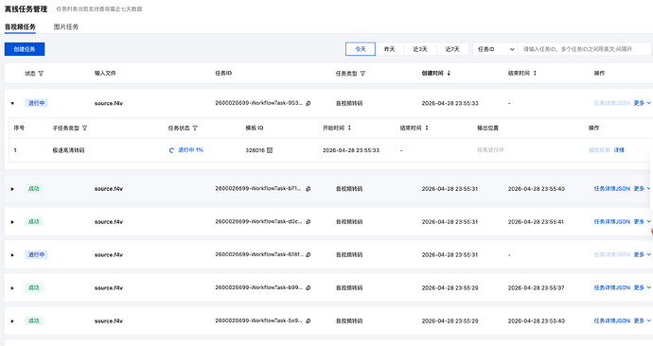
Task: Open the 子任务类型 filter icon
Action: 84,128
